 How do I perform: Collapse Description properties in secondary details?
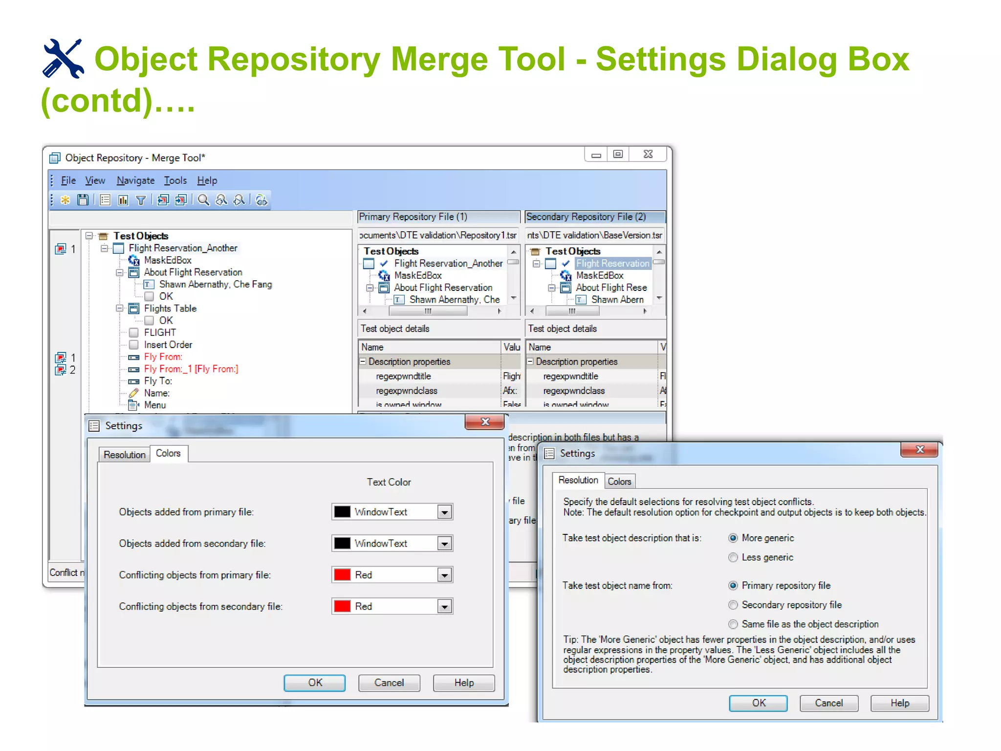coord(530,362)
